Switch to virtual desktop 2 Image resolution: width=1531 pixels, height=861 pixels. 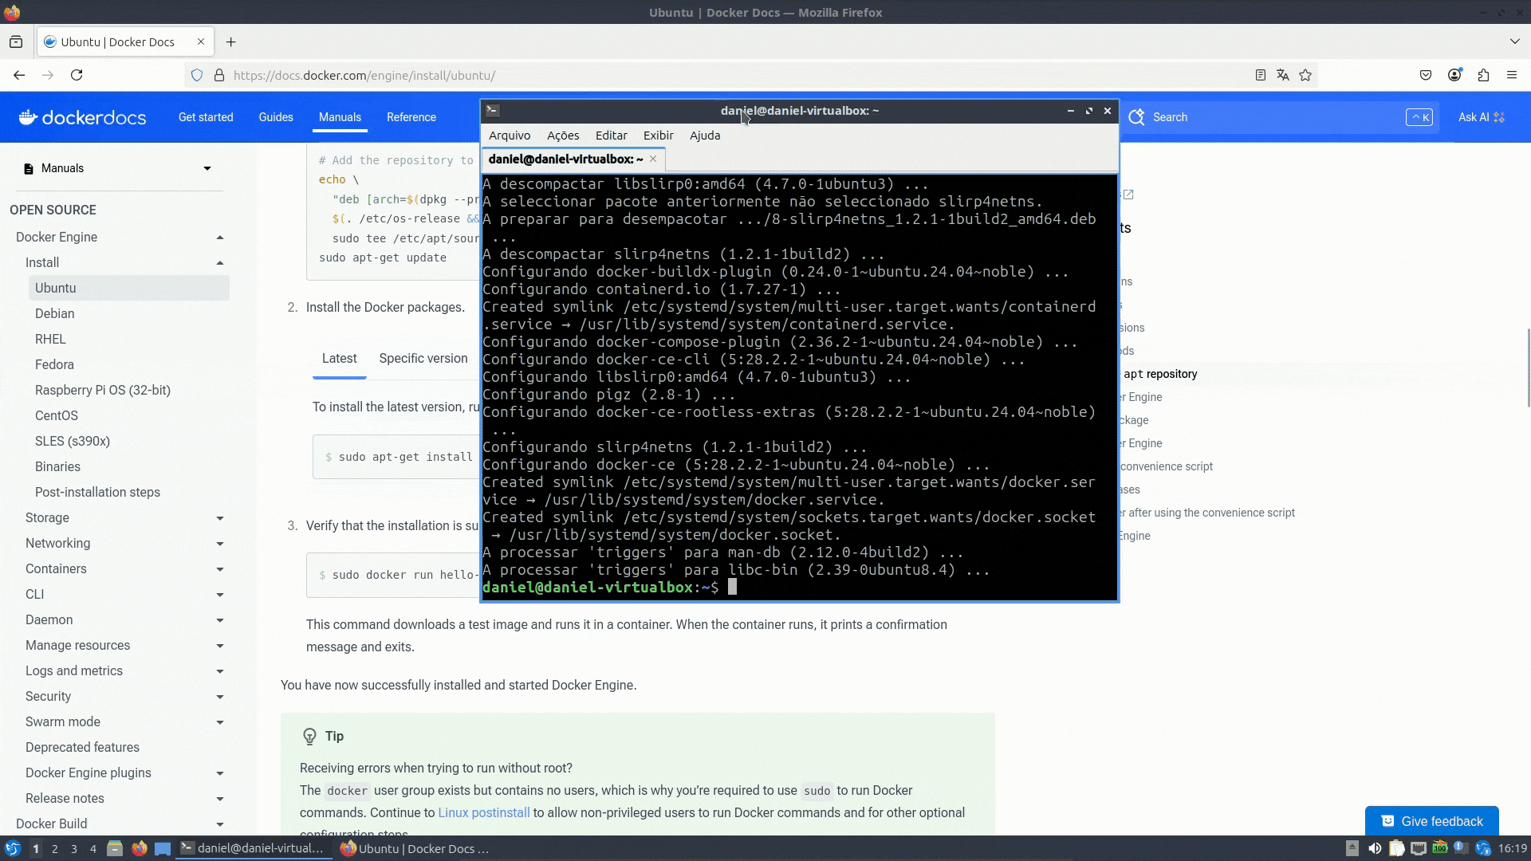[55, 849]
